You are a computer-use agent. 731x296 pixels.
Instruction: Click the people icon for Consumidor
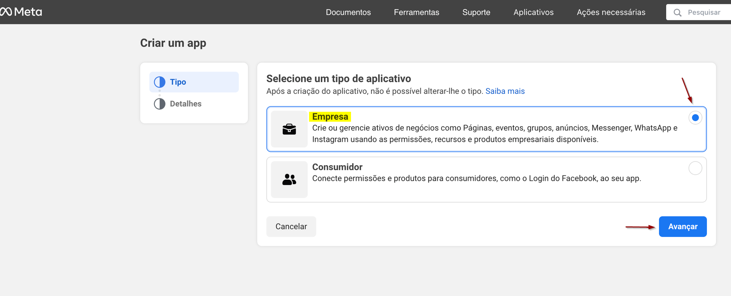pos(289,180)
